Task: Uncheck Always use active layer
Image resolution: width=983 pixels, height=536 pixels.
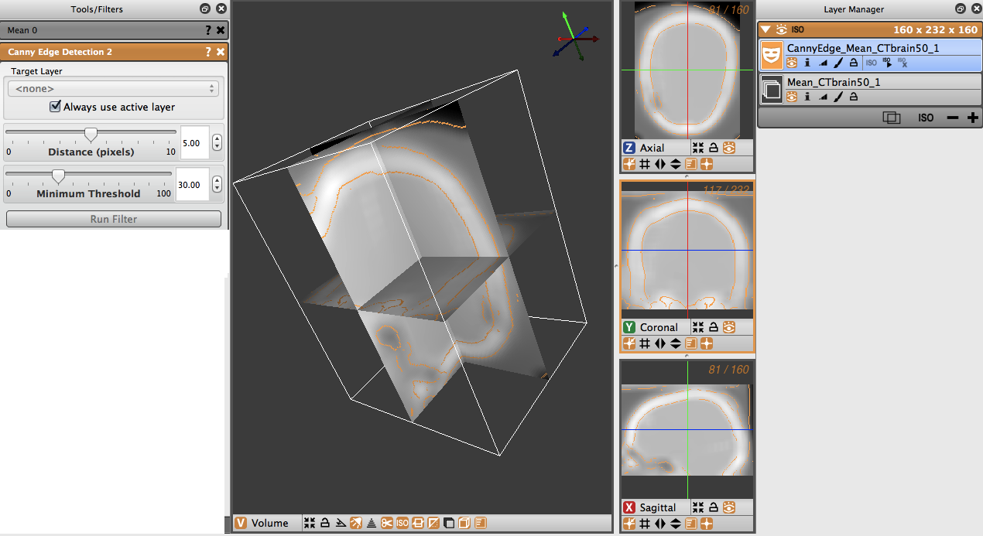Action: coord(55,107)
